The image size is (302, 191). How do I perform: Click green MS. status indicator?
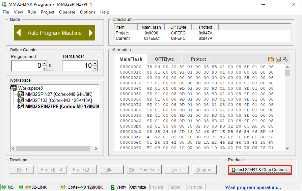click(x=4, y=187)
